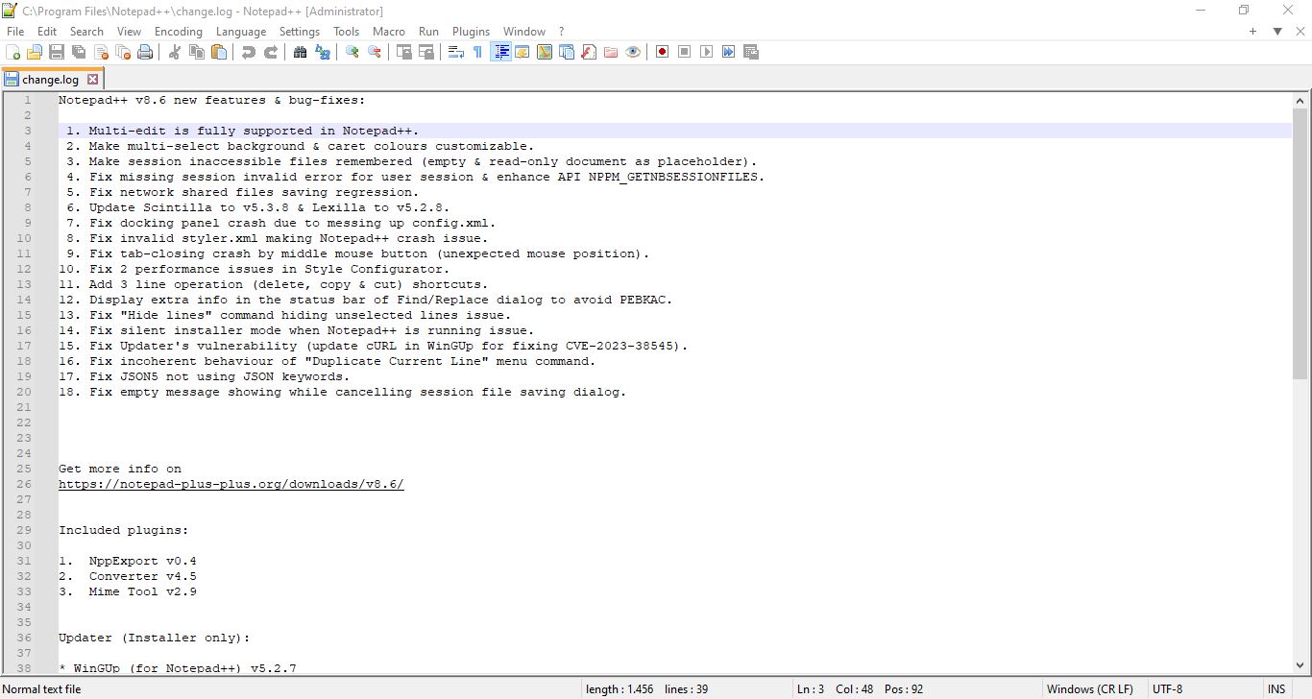The height and width of the screenshot is (699, 1312).
Task: Select the change.log tab
Action: pos(50,80)
